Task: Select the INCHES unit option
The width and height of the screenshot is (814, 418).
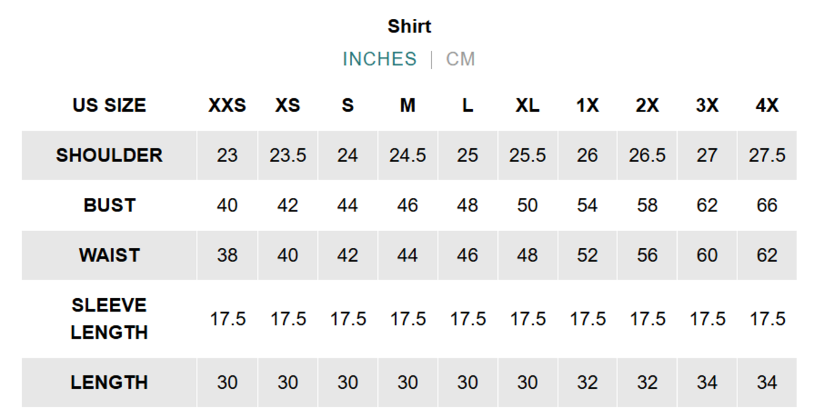Action: pyautogui.click(x=379, y=59)
